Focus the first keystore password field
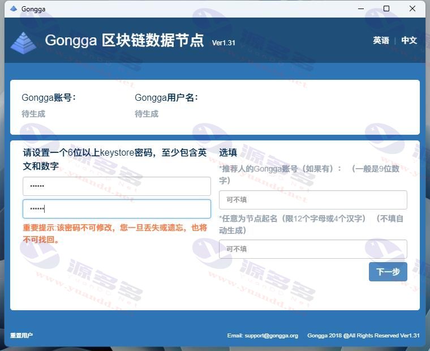Viewport: 430px width, 351px height. click(117, 186)
